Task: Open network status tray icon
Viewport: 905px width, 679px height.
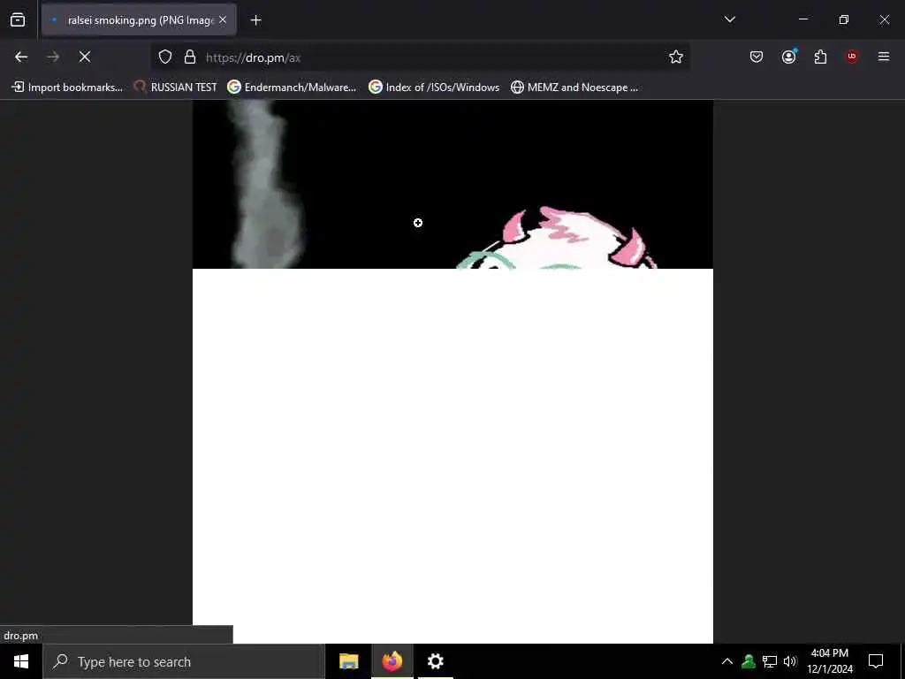Action: click(x=770, y=661)
